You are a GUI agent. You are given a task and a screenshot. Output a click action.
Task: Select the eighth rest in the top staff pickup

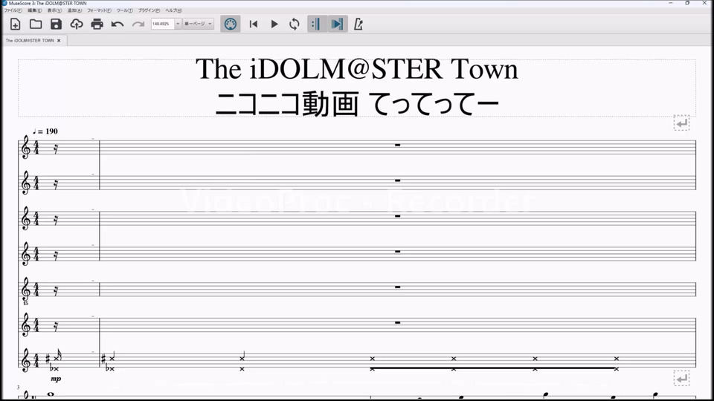coord(56,149)
